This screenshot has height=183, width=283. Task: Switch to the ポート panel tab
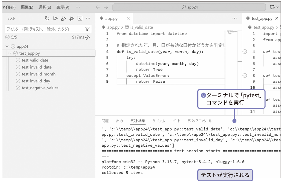click(x=176, y=121)
